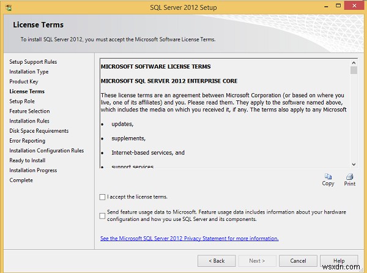Check "I accept the license terms"
Viewport: 367px width, 273px height.
click(x=102, y=197)
